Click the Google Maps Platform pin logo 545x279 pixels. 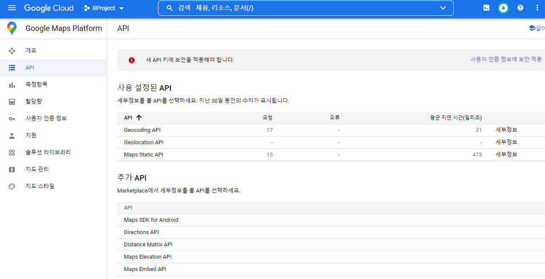(12, 28)
